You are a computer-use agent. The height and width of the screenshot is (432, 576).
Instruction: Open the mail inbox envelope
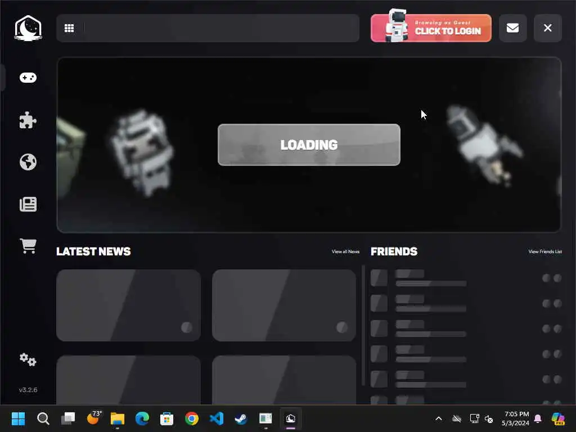[x=512, y=28]
